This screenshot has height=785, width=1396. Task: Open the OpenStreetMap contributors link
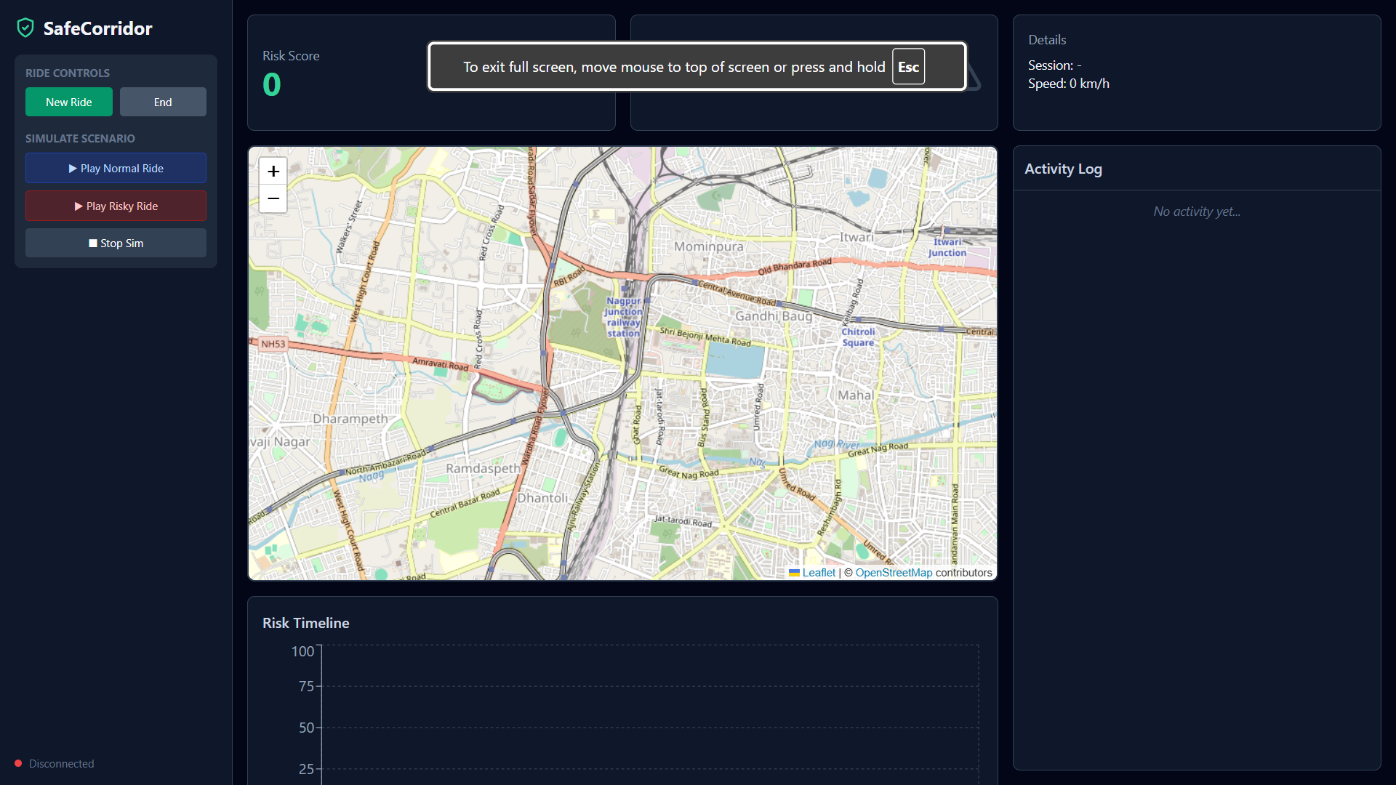pos(894,573)
